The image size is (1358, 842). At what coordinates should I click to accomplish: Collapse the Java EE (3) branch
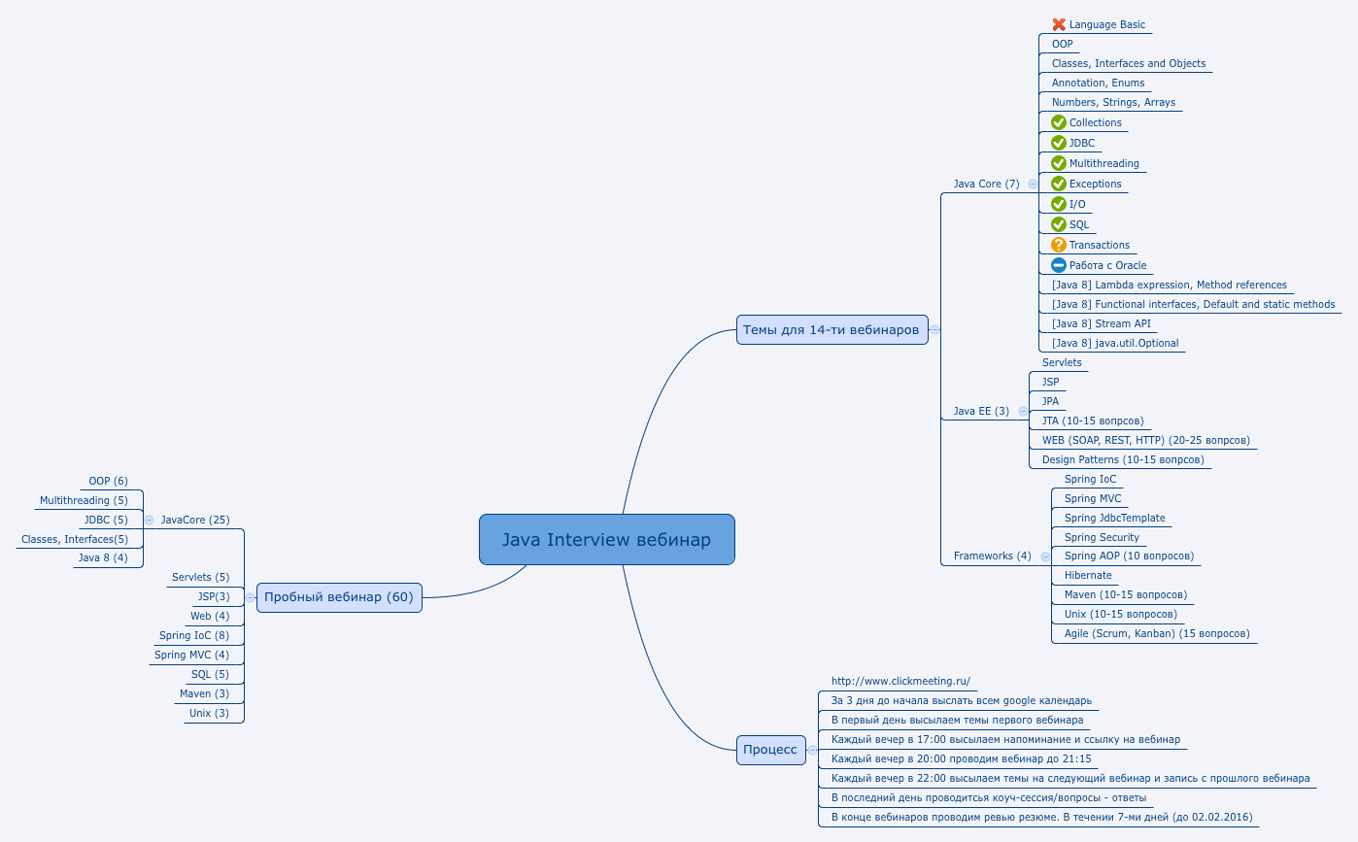pyautogui.click(x=1021, y=411)
